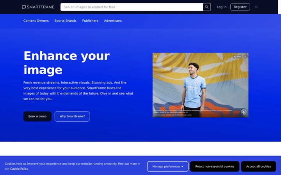Click the zoom icon on image corner

pos(155,56)
